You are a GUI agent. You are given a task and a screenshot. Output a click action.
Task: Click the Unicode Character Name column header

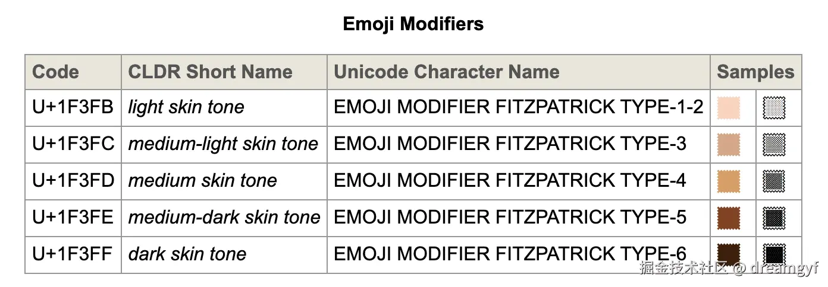pyautogui.click(x=446, y=72)
